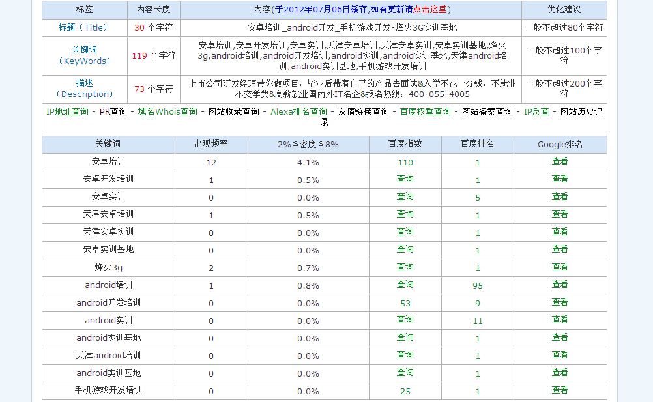Click the Google排名 column header

pyautogui.click(x=560, y=145)
